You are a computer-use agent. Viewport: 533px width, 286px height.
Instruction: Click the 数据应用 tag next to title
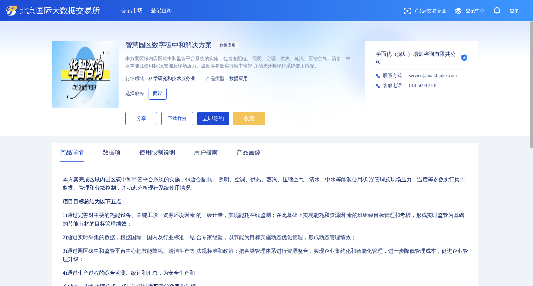[228, 45]
